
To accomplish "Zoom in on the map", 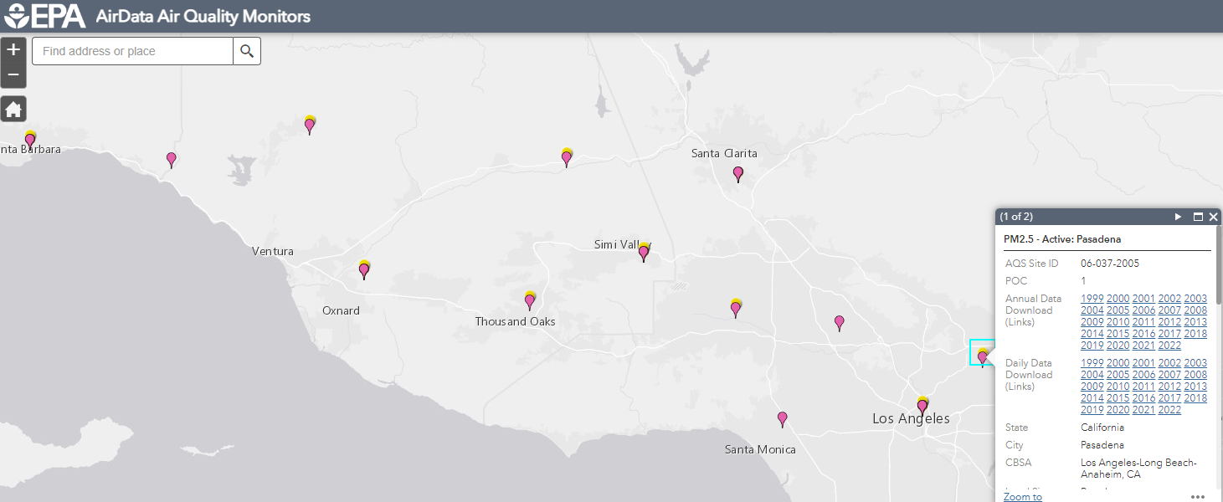I will tap(13, 49).
